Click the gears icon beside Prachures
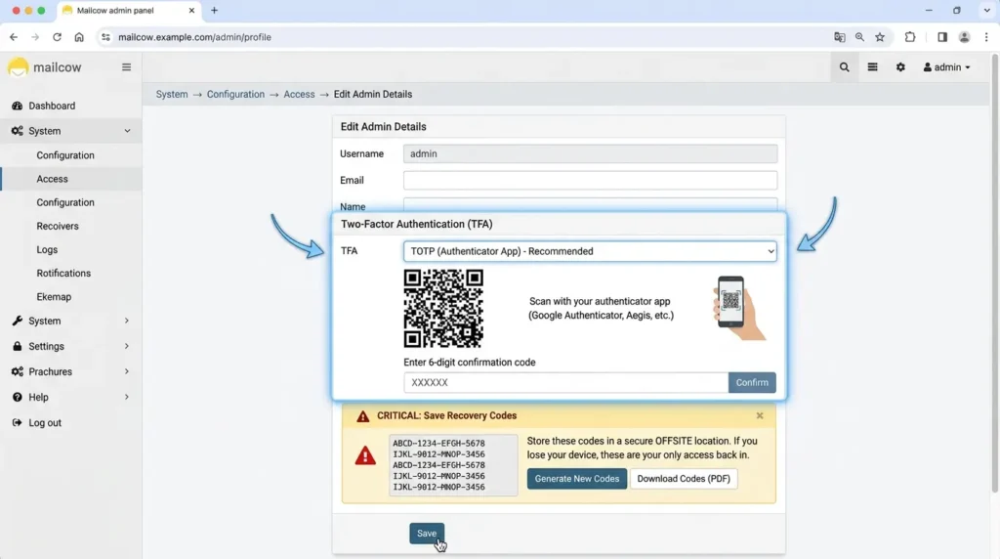 click(18, 371)
